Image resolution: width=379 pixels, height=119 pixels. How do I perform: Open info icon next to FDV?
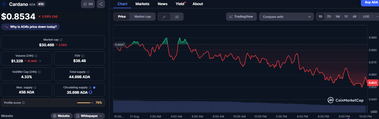(83, 56)
